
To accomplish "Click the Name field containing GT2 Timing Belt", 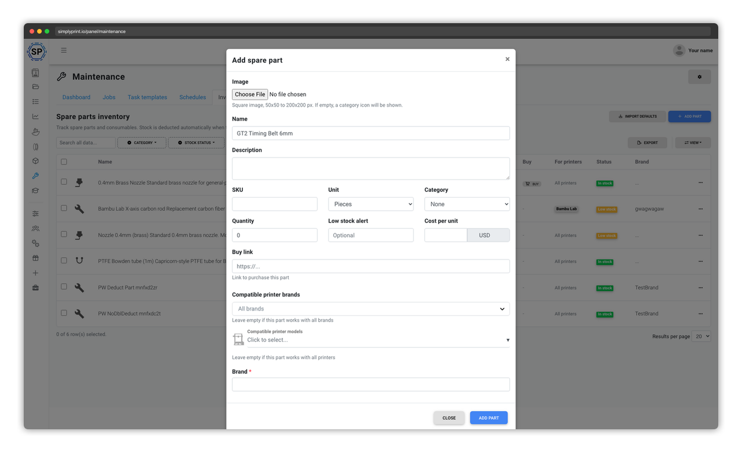I will click(371, 133).
